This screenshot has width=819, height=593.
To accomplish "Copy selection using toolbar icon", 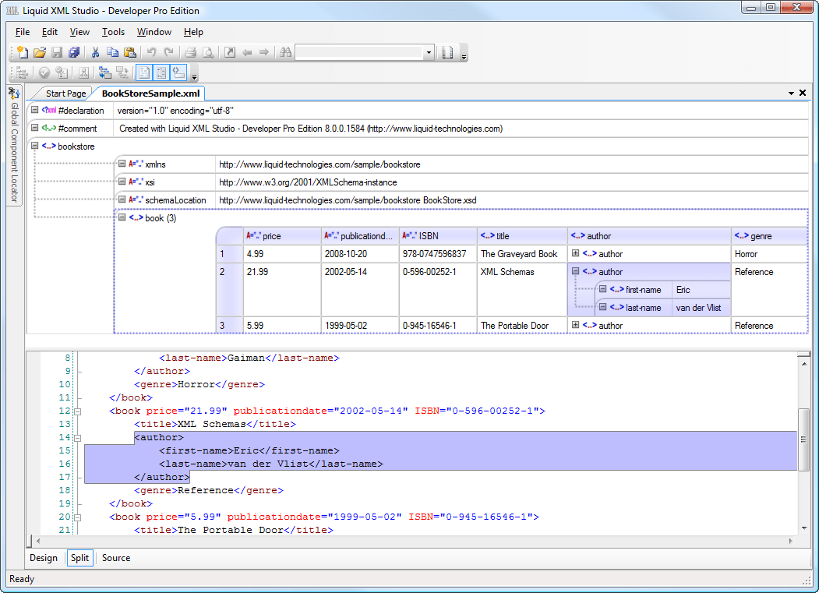I will (x=112, y=52).
